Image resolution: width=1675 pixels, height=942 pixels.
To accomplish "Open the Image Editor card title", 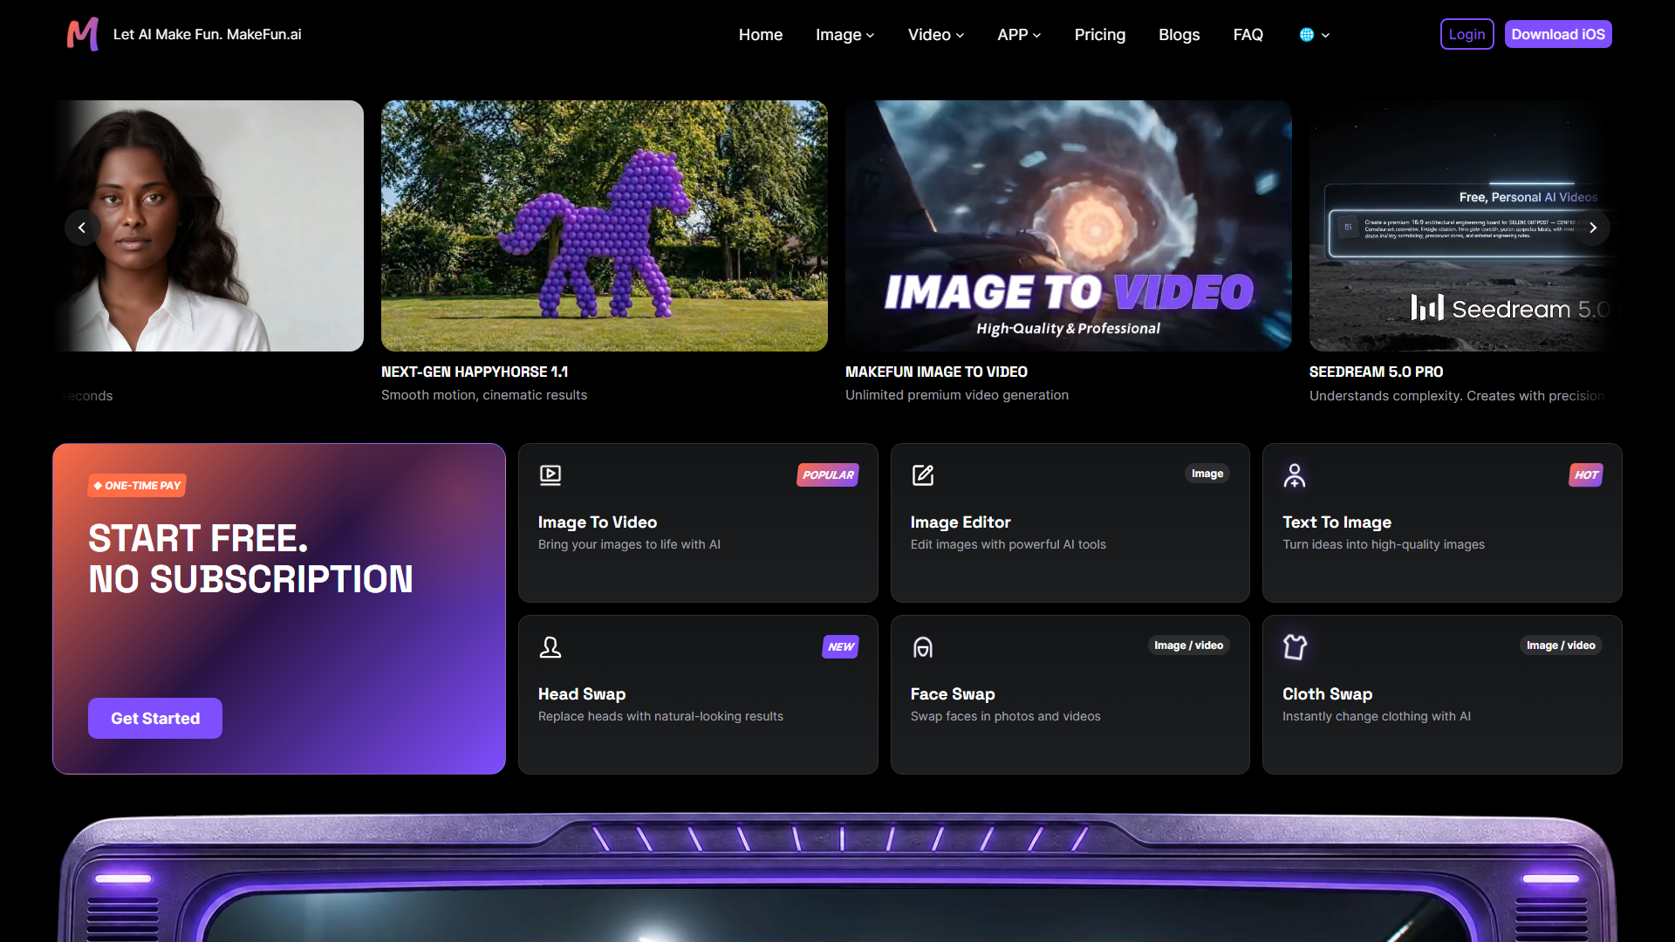I will (x=961, y=522).
